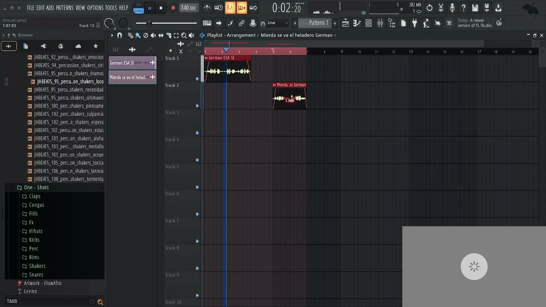Viewport: 546px width, 307px height.
Task: Mute Track 2 using its toggle dot
Action: click(197, 106)
